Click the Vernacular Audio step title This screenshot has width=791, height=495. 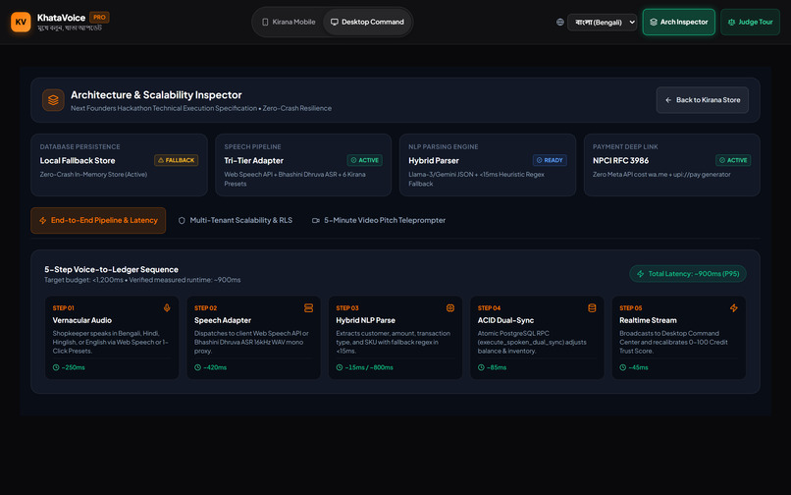pos(82,320)
